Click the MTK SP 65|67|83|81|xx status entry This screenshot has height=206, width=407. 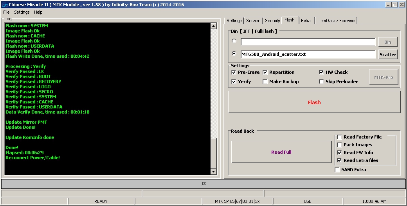pyautogui.click(x=237, y=201)
